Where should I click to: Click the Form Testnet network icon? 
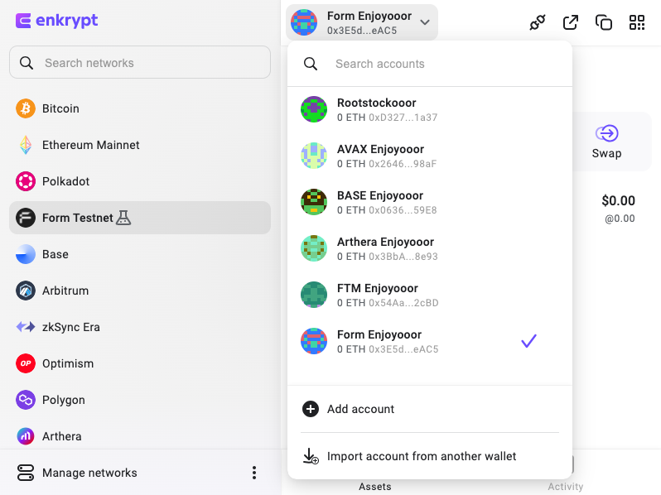[26, 218]
